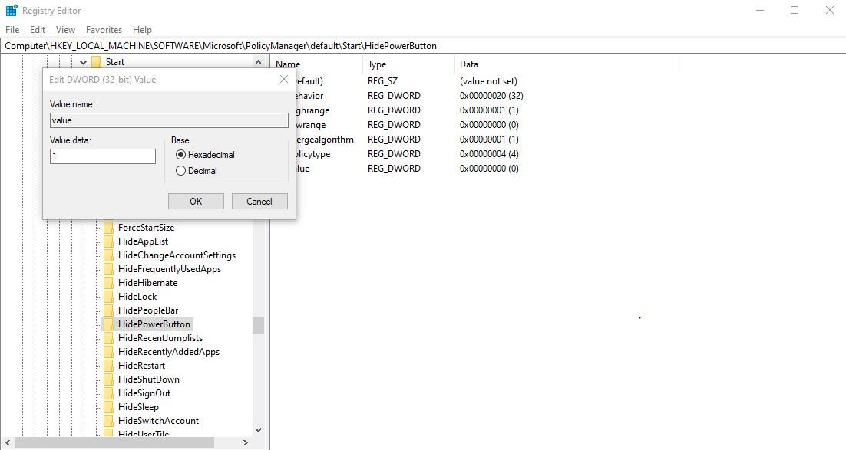Click the HidePeopleBar folder icon
846x450 pixels.
[x=108, y=310]
